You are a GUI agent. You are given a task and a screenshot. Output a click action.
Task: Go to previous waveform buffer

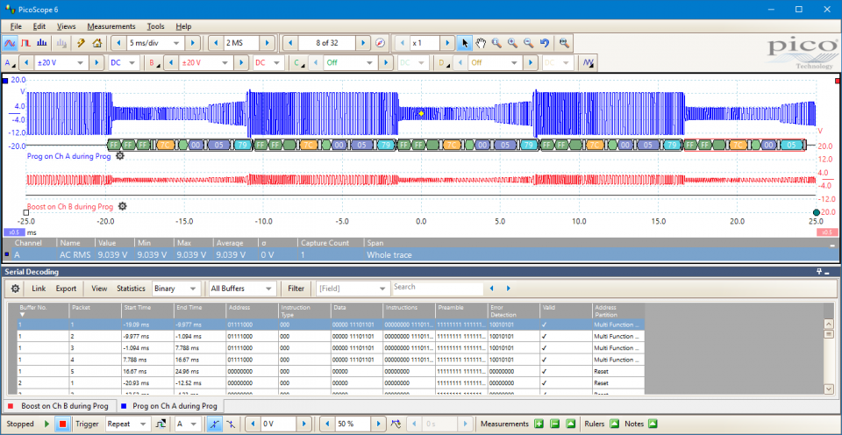[x=290, y=43]
